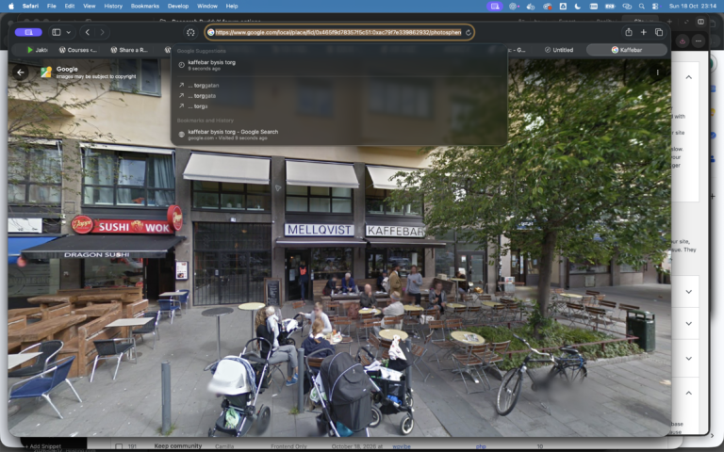Click the split-view icon in background window
This screenshot has height=452, width=724.
pyautogui.click(x=700, y=22)
